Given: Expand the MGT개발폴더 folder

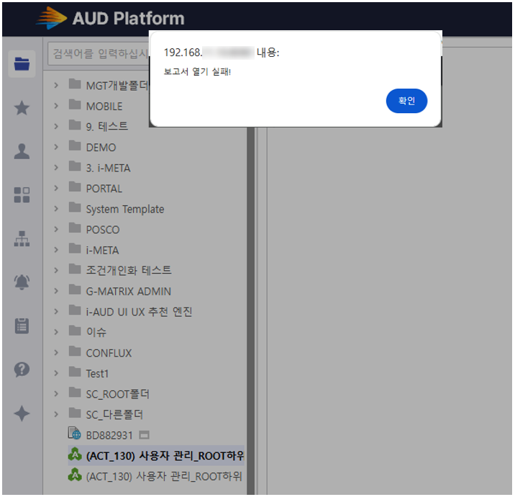Looking at the screenshot, I should [56, 86].
